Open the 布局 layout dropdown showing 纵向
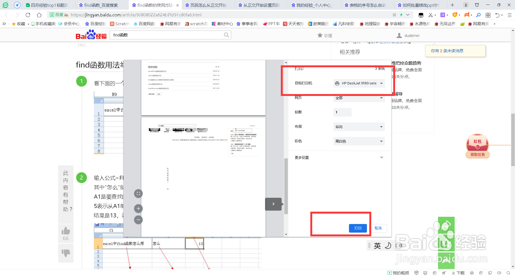The width and height of the screenshot is (515, 276). [x=359, y=126]
